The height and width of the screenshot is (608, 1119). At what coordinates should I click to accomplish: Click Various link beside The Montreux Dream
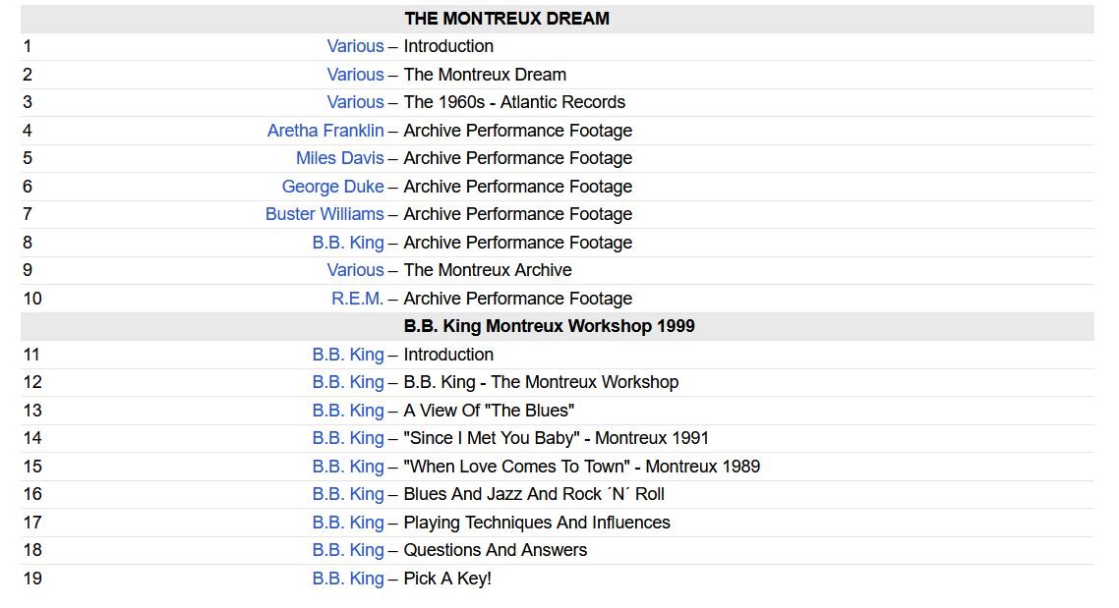[x=355, y=75]
